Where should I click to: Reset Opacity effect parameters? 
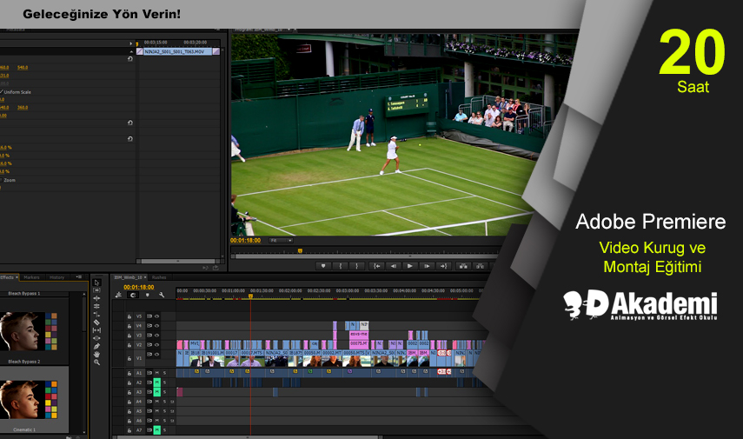pyautogui.click(x=129, y=123)
